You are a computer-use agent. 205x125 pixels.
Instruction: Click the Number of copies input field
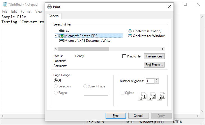[x=150, y=81]
